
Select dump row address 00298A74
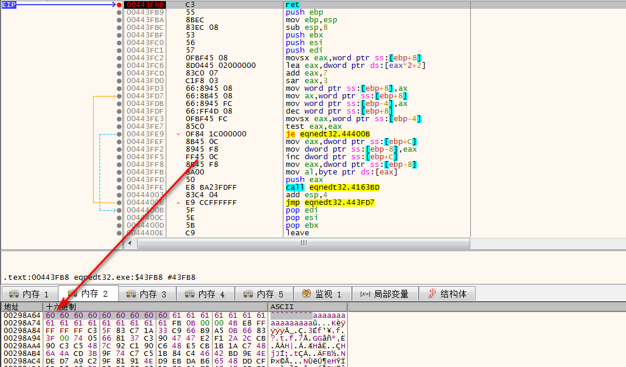coord(22,323)
